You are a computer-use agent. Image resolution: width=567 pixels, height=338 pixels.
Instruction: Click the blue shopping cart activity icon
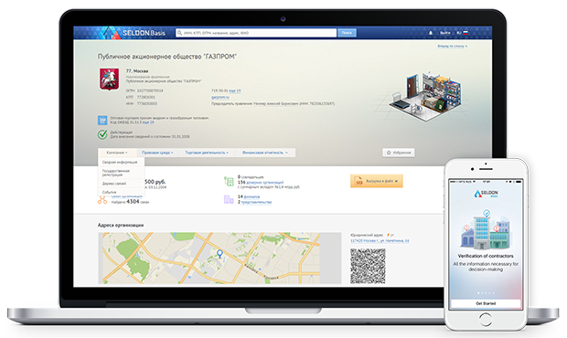(x=102, y=121)
